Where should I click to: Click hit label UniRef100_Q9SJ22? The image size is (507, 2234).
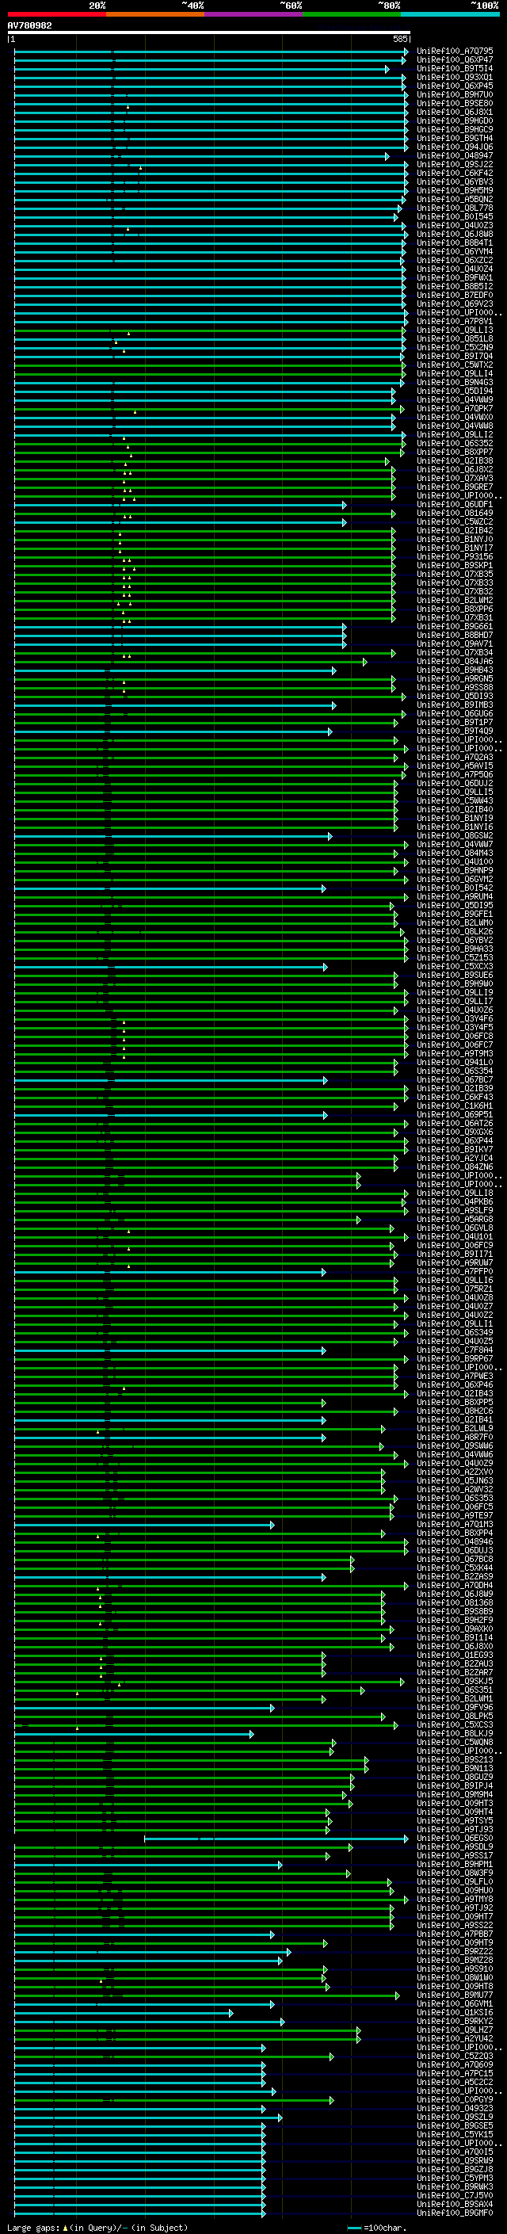tap(455, 165)
